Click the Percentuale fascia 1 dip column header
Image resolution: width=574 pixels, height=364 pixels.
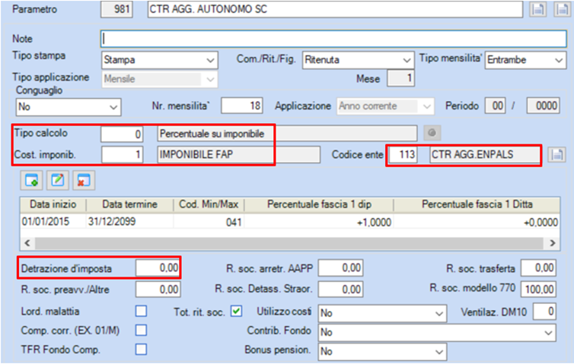point(319,204)
